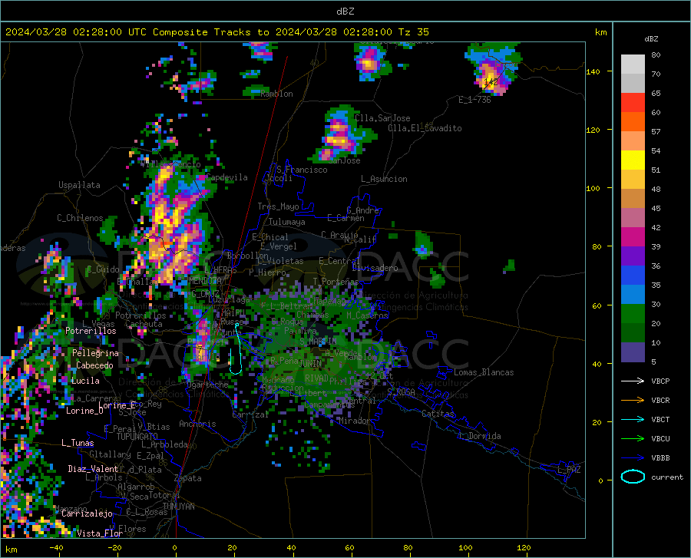The height and width of the screenshot is (558, 691).
Task: Click the 'current' text in the legend
Action: [x=667, y=477]
